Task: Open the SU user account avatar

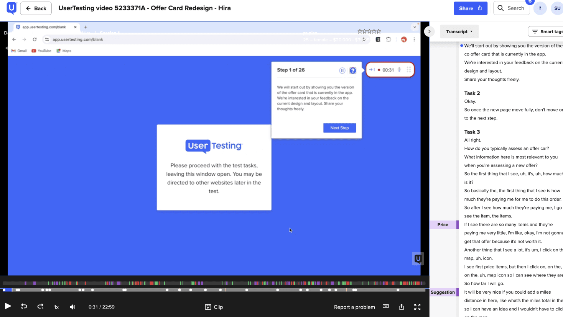Action: pos(557,8)
